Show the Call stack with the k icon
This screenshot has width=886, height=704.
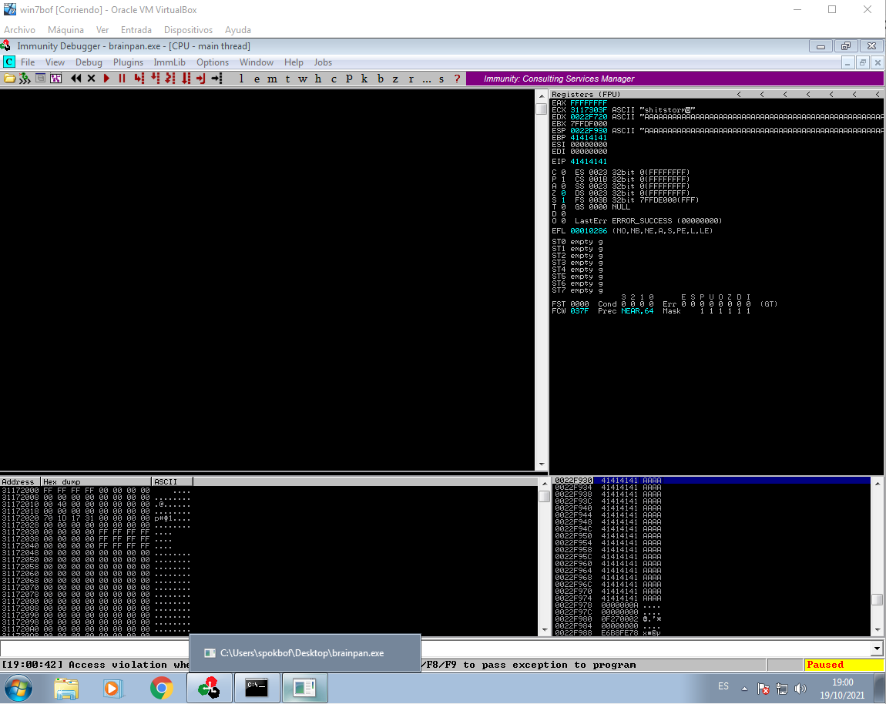click(x=364, y=78)
